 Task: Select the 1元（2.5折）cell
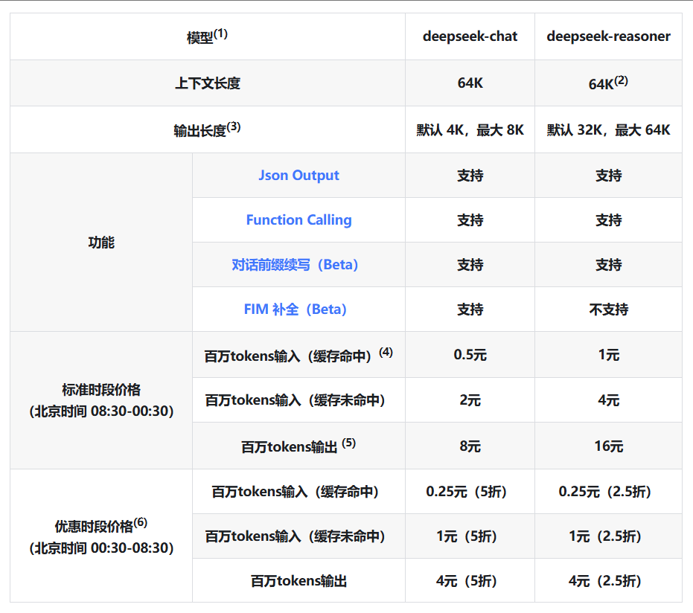(608, 536)
